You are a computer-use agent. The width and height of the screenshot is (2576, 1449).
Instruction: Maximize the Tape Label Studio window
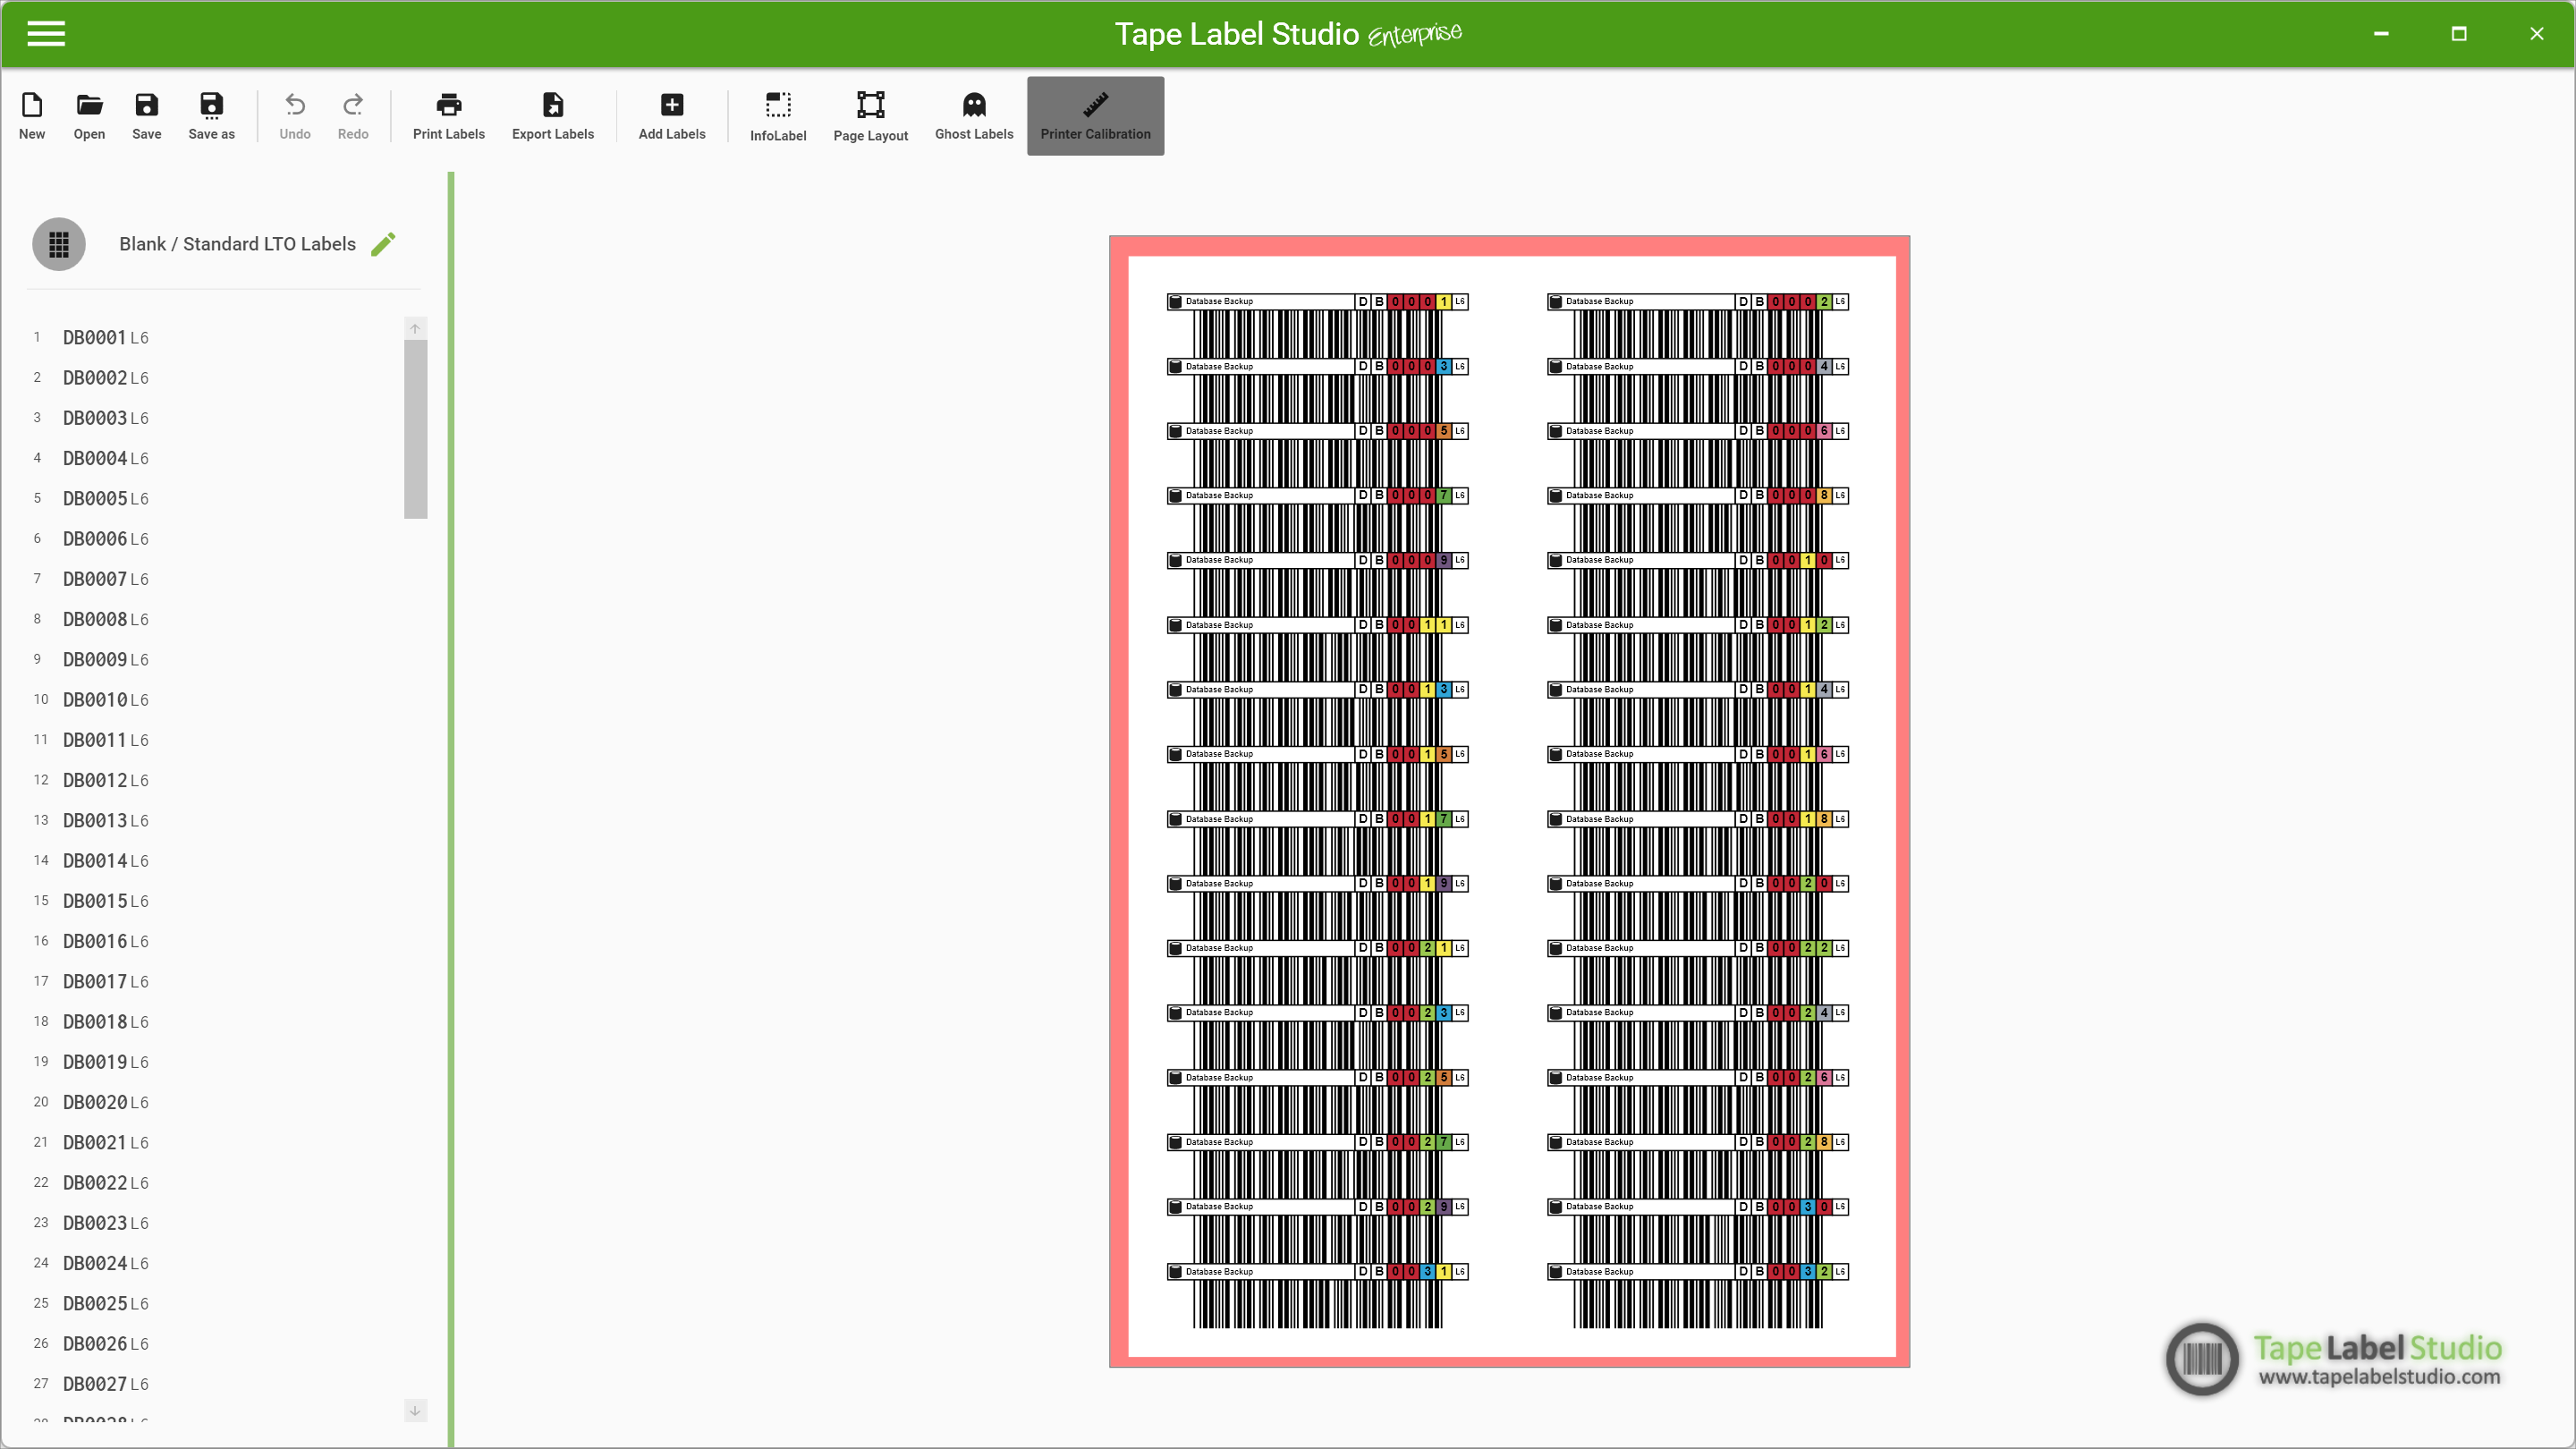click(x=2459, y=34)
